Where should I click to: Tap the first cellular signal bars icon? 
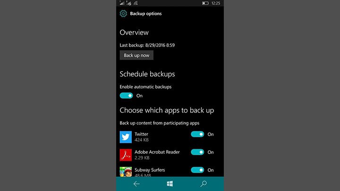click(x=122, y=3)
